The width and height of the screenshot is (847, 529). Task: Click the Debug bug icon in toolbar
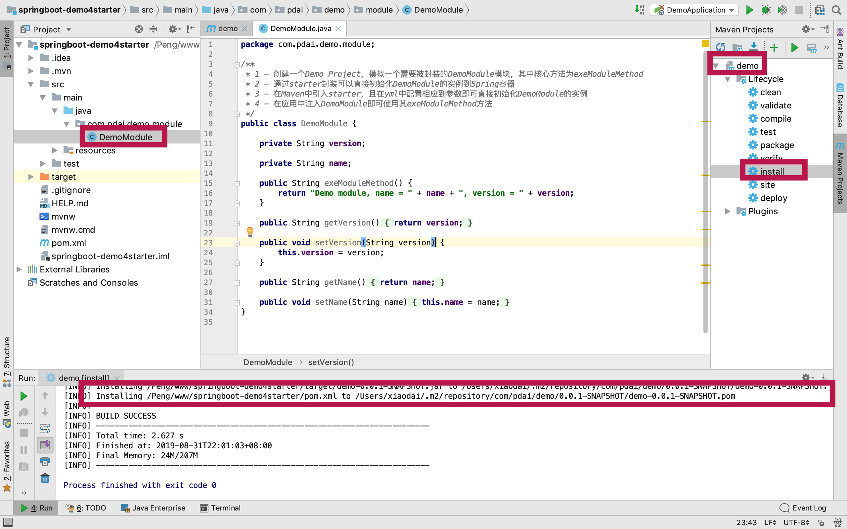coord(766,10)
